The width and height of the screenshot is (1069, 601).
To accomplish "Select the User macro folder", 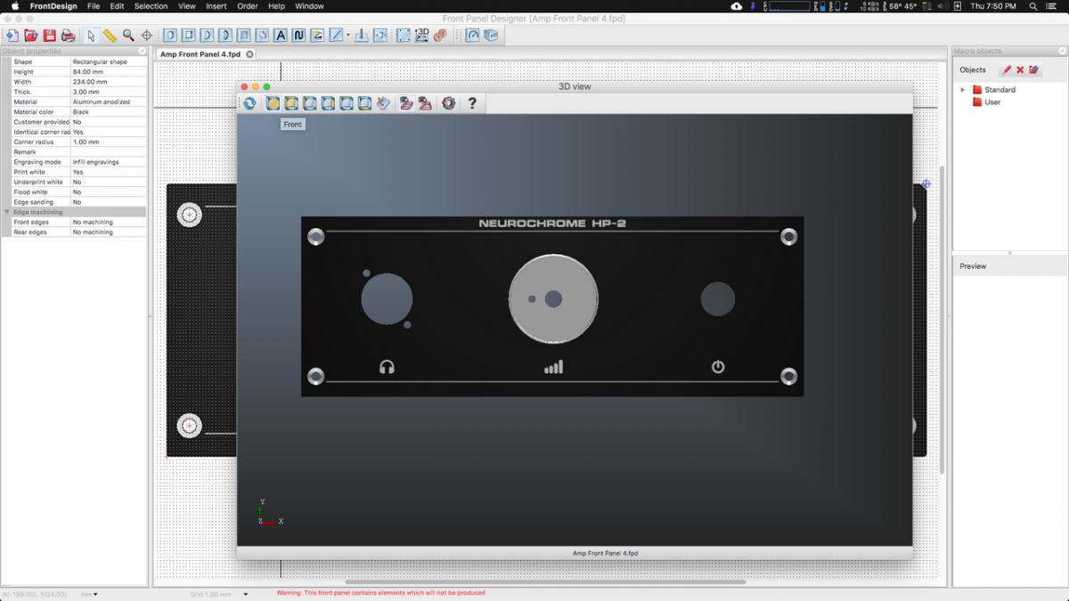I will pos(991,102).
